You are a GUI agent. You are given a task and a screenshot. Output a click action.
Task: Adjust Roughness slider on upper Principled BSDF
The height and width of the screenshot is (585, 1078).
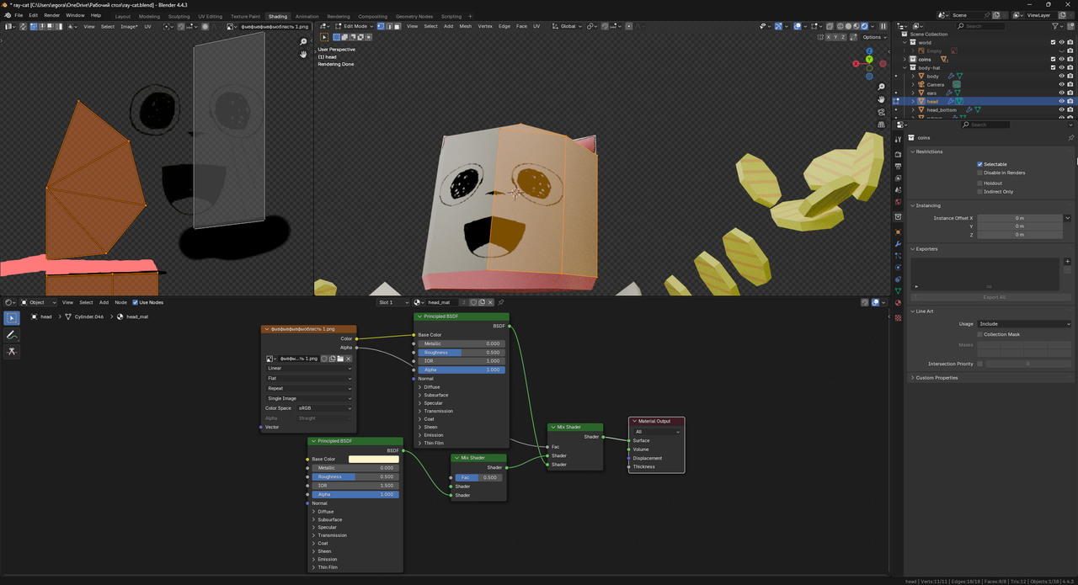(x=462, y=353)
